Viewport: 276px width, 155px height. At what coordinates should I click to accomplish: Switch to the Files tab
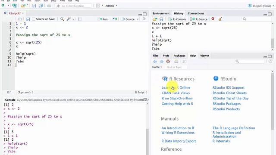tap(156, 56)
